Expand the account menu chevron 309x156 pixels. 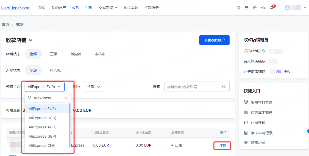(305, 8)
